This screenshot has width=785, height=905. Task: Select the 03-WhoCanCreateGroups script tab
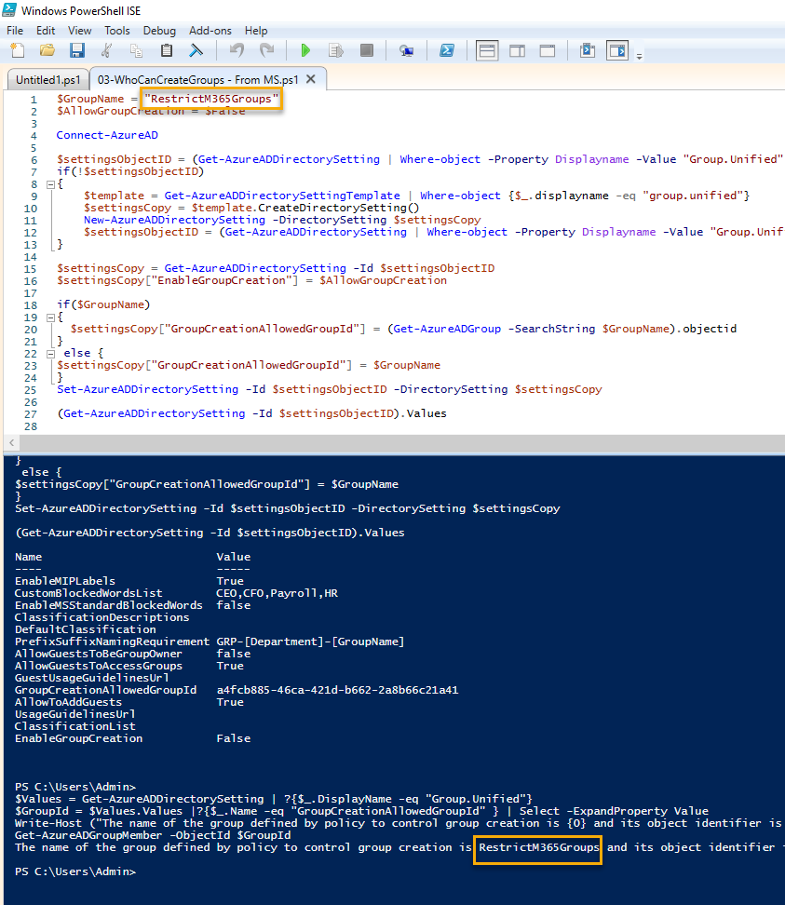(197, 80)
